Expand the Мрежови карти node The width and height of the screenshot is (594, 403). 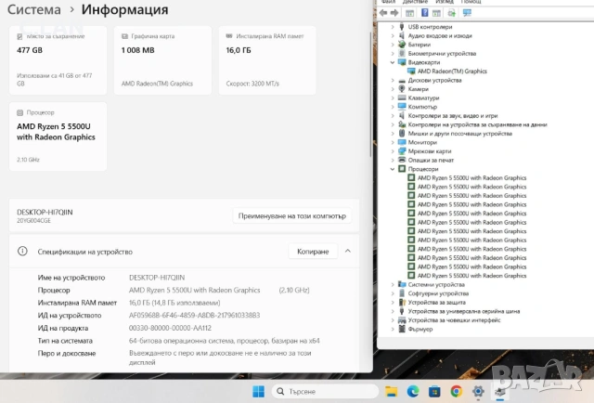click(x=394, y=151)
